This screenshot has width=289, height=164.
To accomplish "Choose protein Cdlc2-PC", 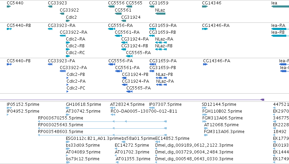I will pos(76,88).
